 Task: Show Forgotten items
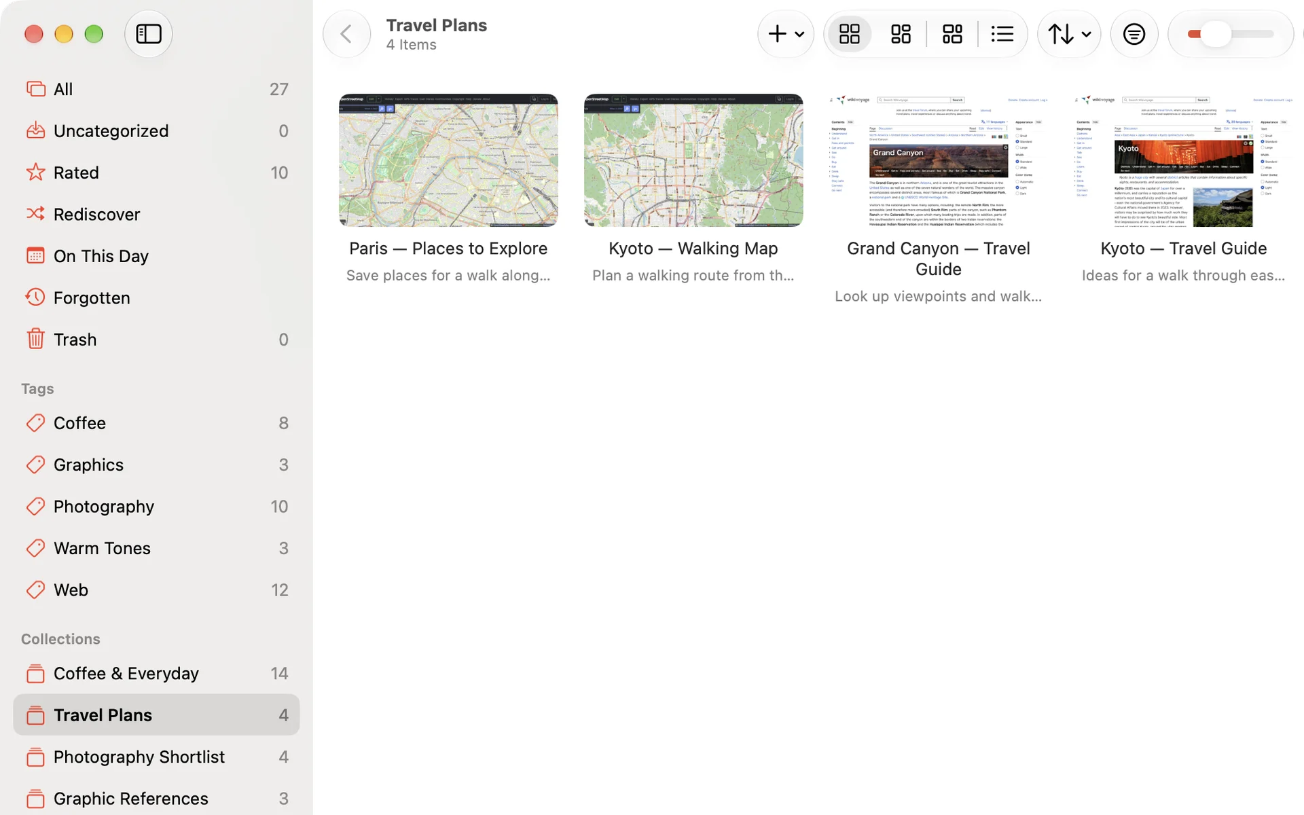156,297
